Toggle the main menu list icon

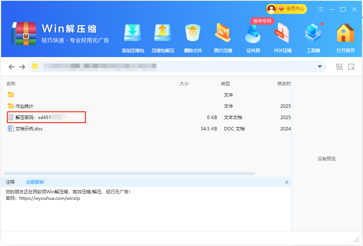click(321, 9)
